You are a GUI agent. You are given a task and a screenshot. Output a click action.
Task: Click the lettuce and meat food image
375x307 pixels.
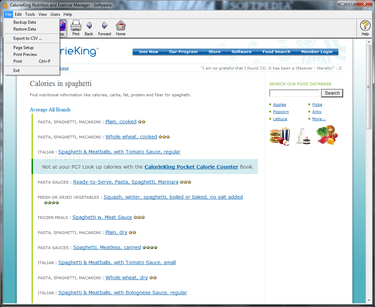327,135
